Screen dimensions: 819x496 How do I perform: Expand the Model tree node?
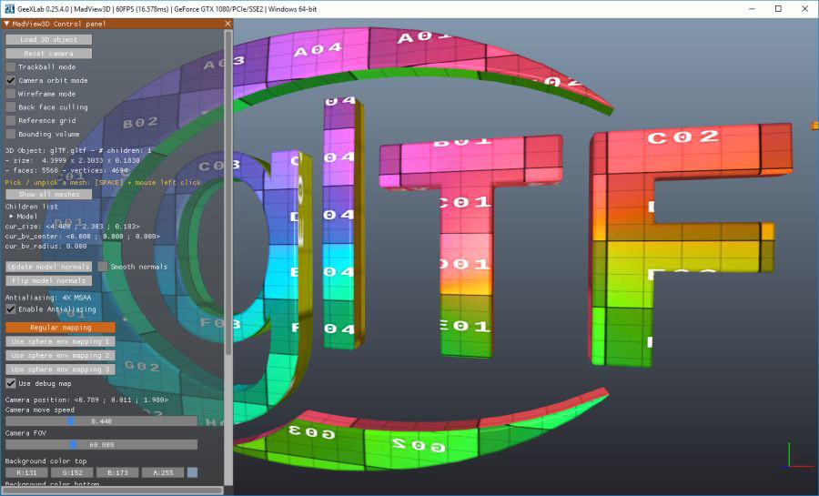click(x=12, y=217)
